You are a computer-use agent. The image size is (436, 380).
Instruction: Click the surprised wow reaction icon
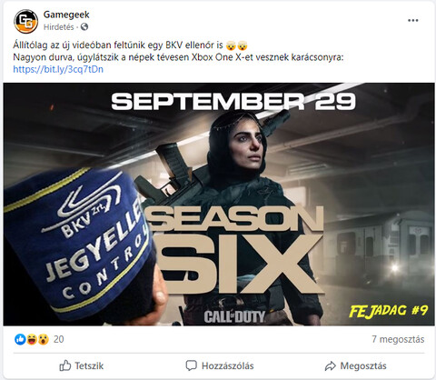click(x=44, y=339)
